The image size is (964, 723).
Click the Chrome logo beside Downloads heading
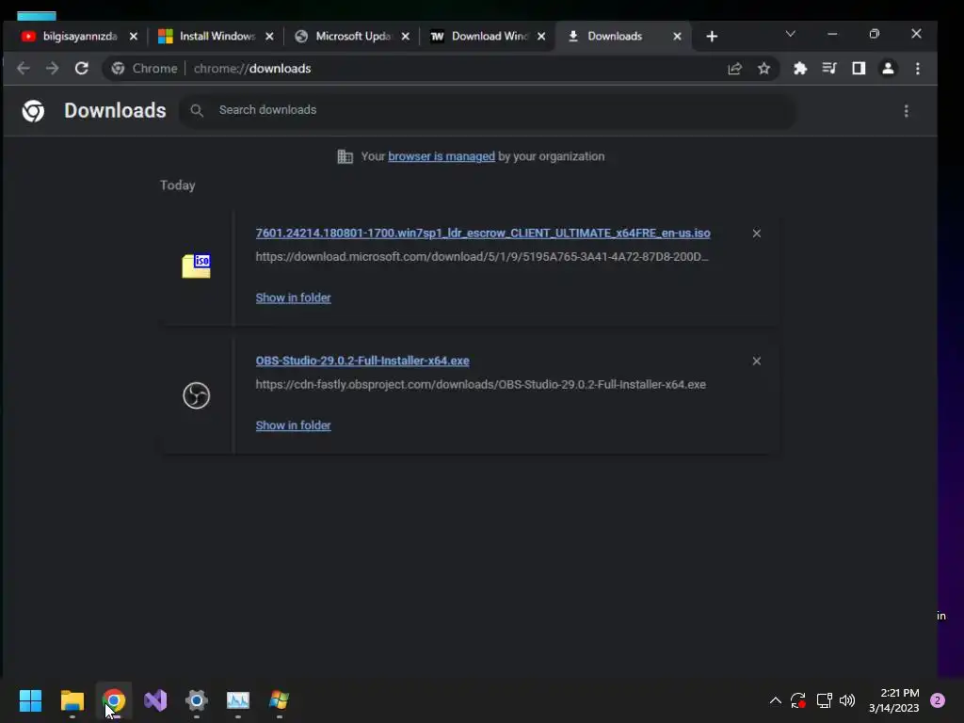(33, 111)
